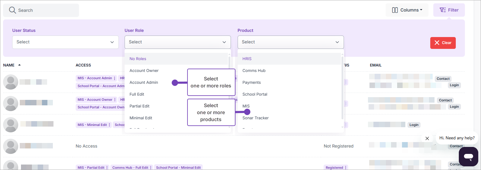
Task: Open the Columns dropdown
Action: [x=407, y=10]
